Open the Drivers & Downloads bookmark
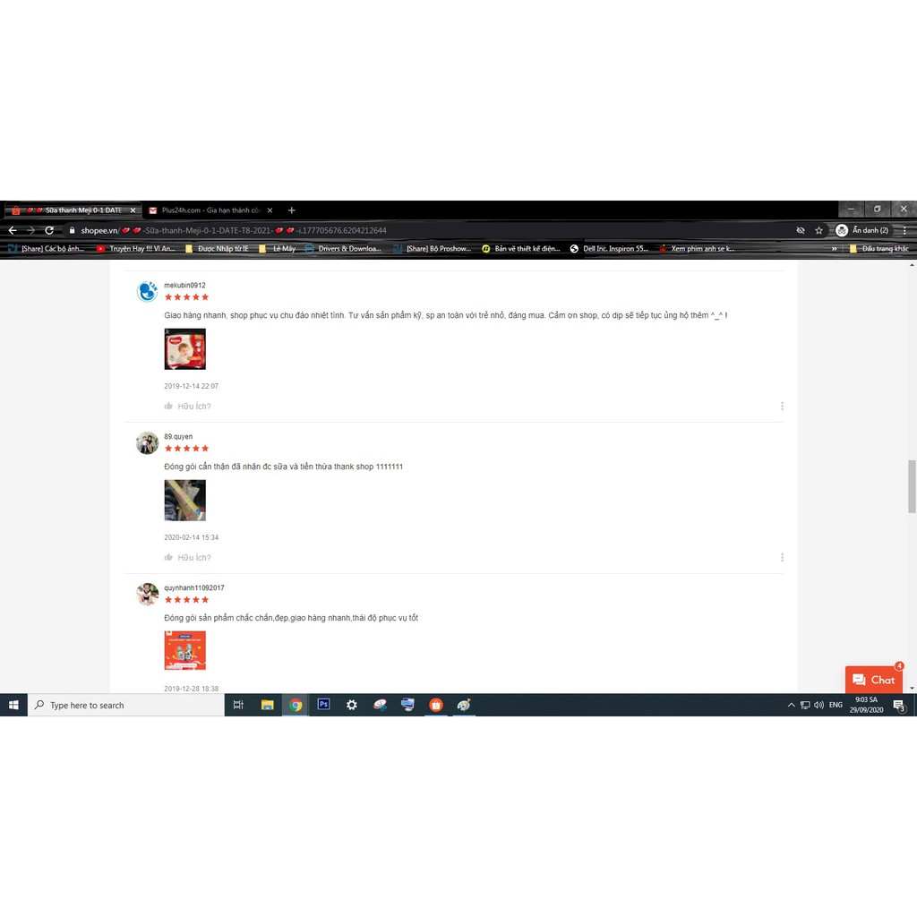The image size is (917, 917). point(343,249)
